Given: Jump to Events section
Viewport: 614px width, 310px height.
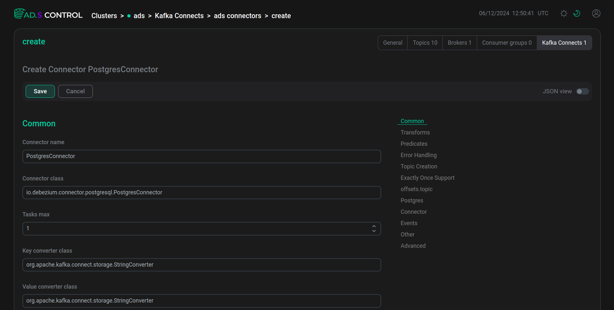Looking at the screenshot, I should tap(409, 223).
